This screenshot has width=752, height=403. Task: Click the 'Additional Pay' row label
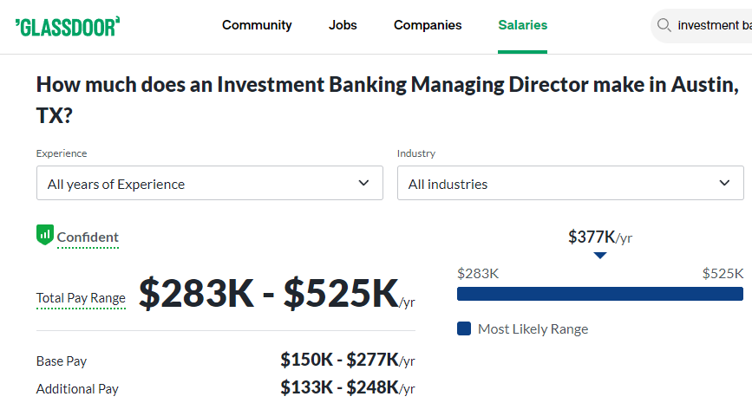77,389
